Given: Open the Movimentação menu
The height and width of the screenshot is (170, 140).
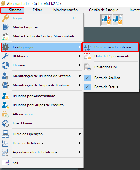Looking at the screenshot, I should 65,10.
